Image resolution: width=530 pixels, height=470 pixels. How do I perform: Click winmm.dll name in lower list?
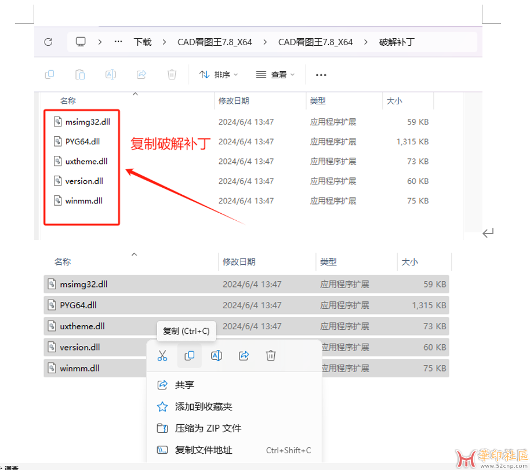click(x=79, y=368)
